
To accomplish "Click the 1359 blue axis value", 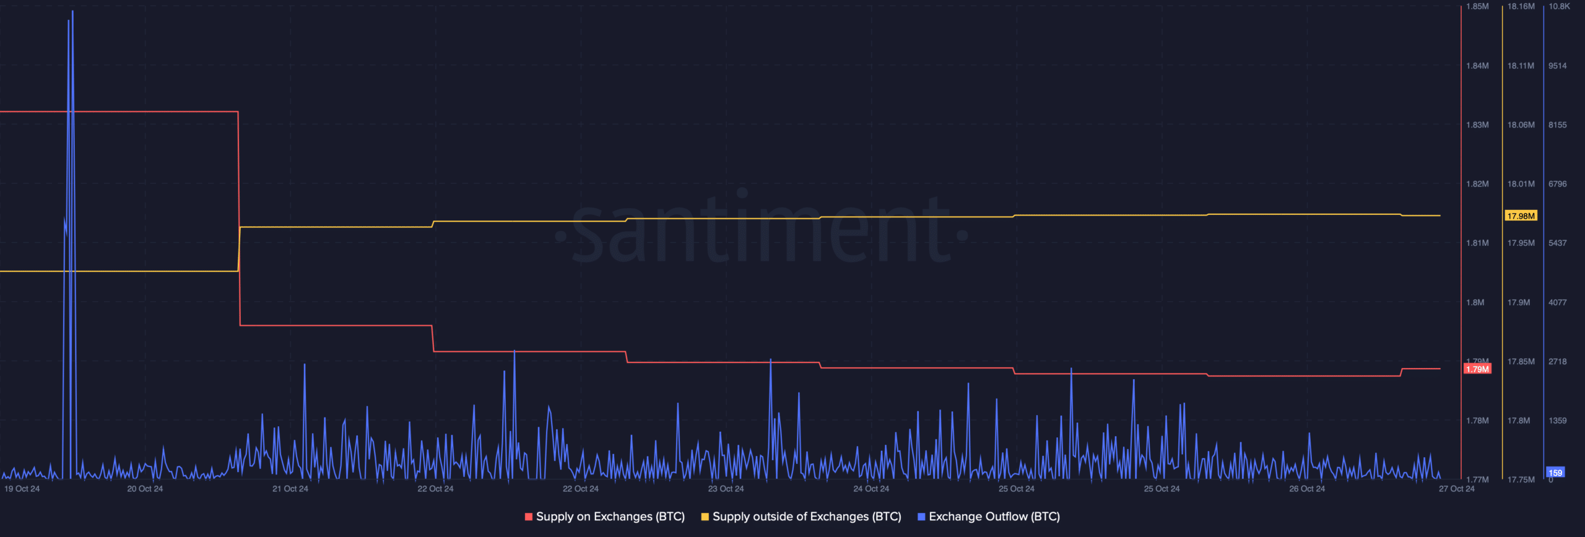I will (x=1557, y=421).
